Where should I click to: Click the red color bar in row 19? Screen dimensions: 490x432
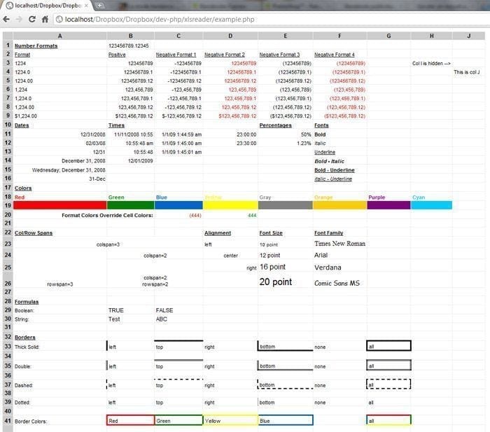[x=60, y=205]
